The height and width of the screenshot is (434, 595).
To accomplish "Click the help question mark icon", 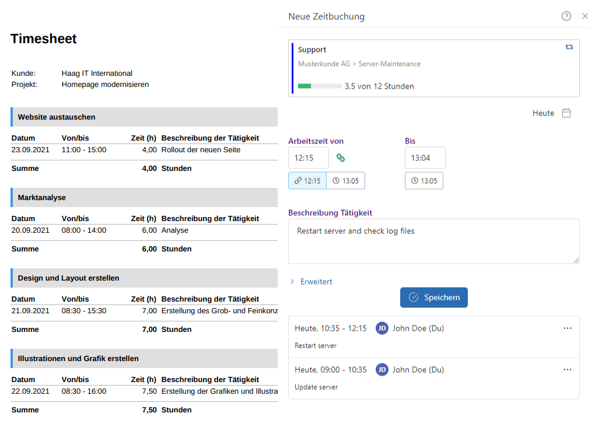I will click(566, 16).
